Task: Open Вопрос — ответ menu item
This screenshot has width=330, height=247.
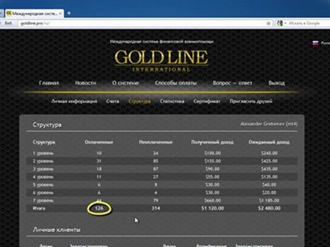Action: pyautogui.click(x=232, y=83)
